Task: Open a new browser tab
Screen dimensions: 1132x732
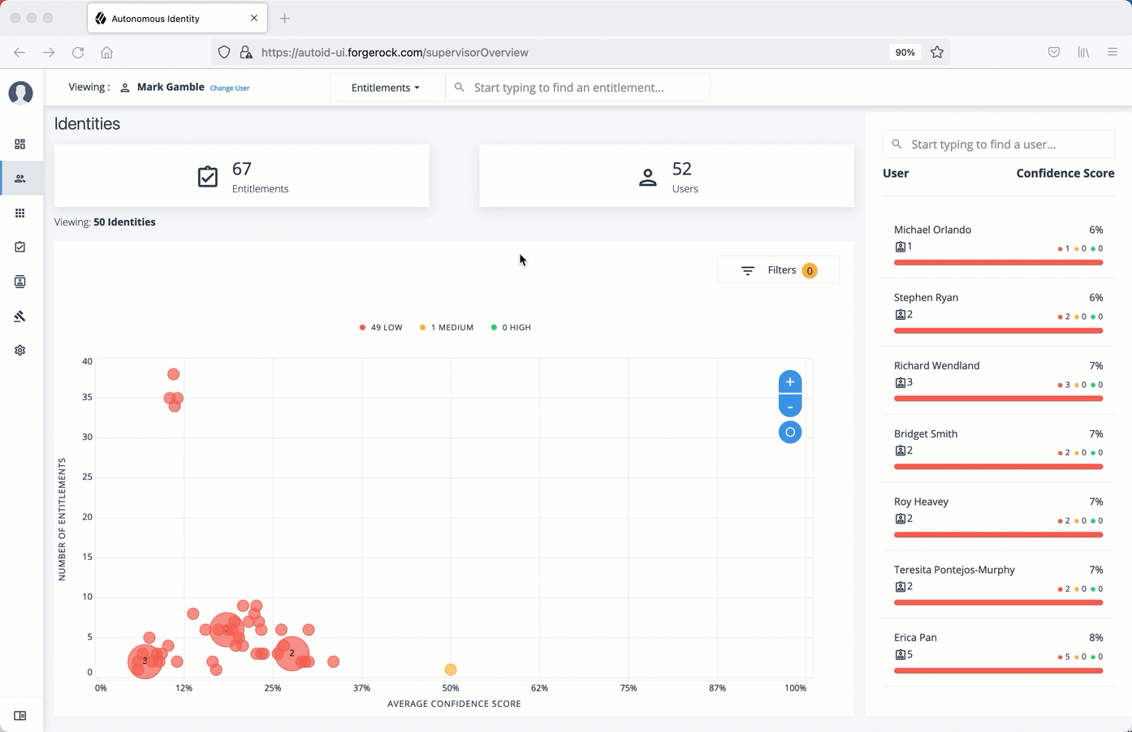Action: pos(284,19)
